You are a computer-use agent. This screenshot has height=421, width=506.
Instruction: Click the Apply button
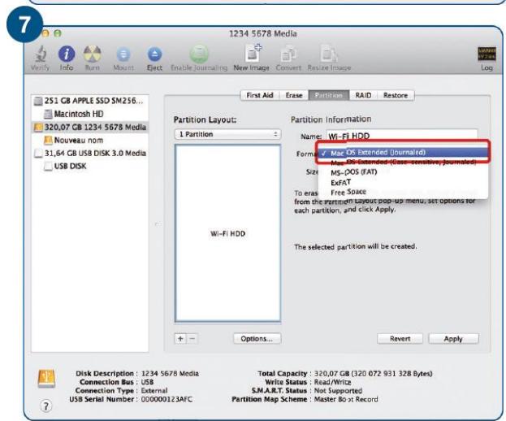453,339
